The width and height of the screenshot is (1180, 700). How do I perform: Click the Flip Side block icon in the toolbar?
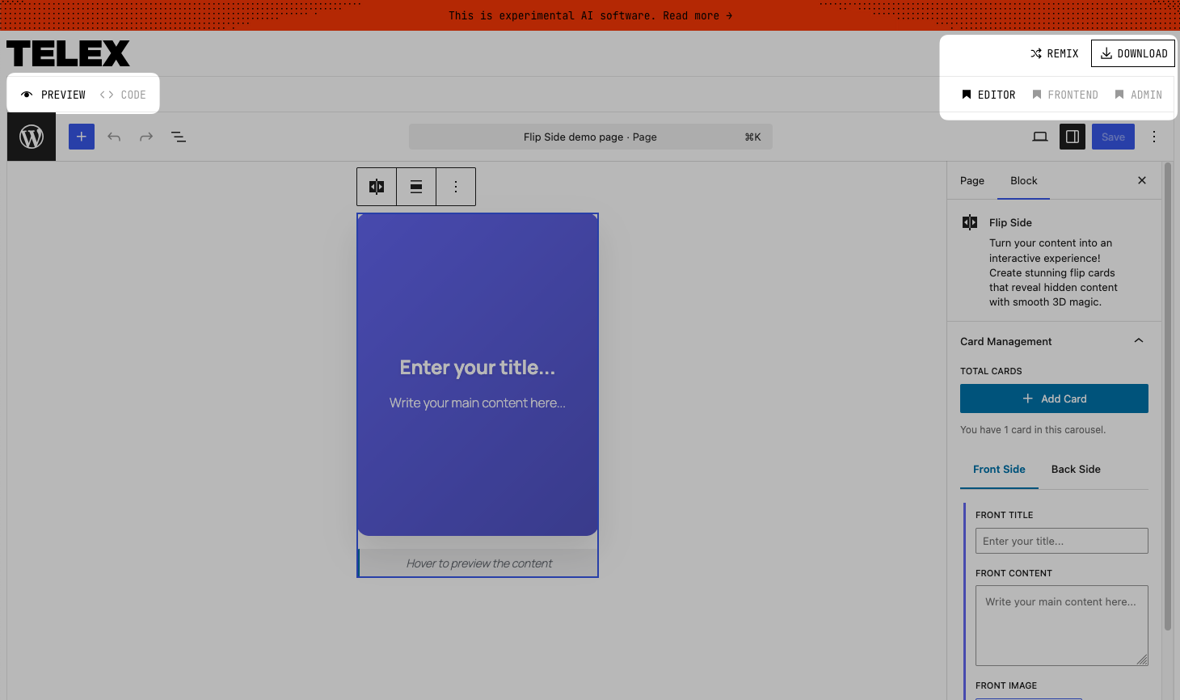[x=376, y=186]
